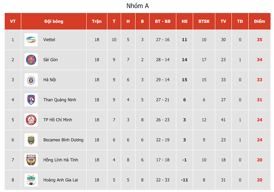This screenshot has height=192, width=274.
Task: Click Sài Gòn's 34 points value
Action: pyautogui.click(x=259, y=60)
